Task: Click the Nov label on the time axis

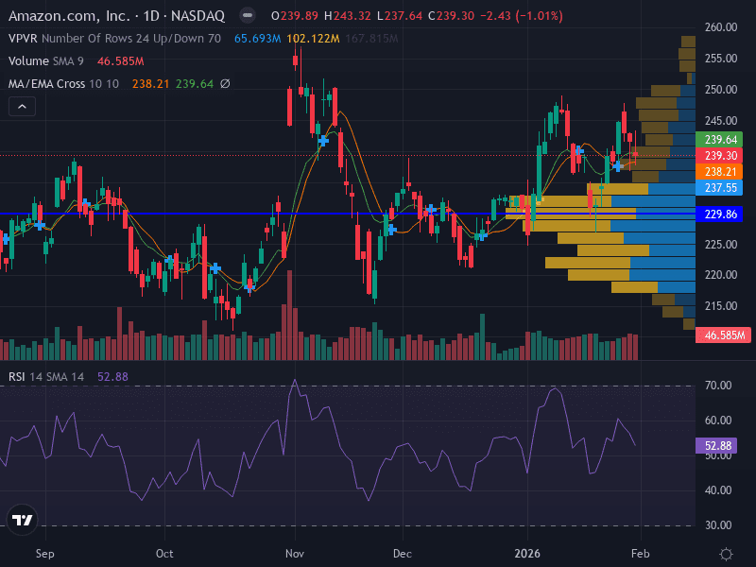Action: click(295, 554)
